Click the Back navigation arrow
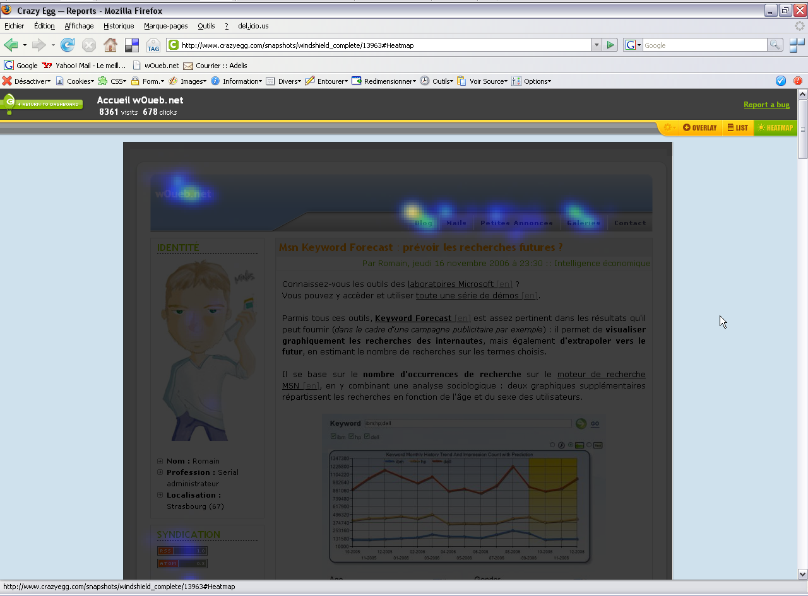Screen dimensions: 808x596 [11, 45]
